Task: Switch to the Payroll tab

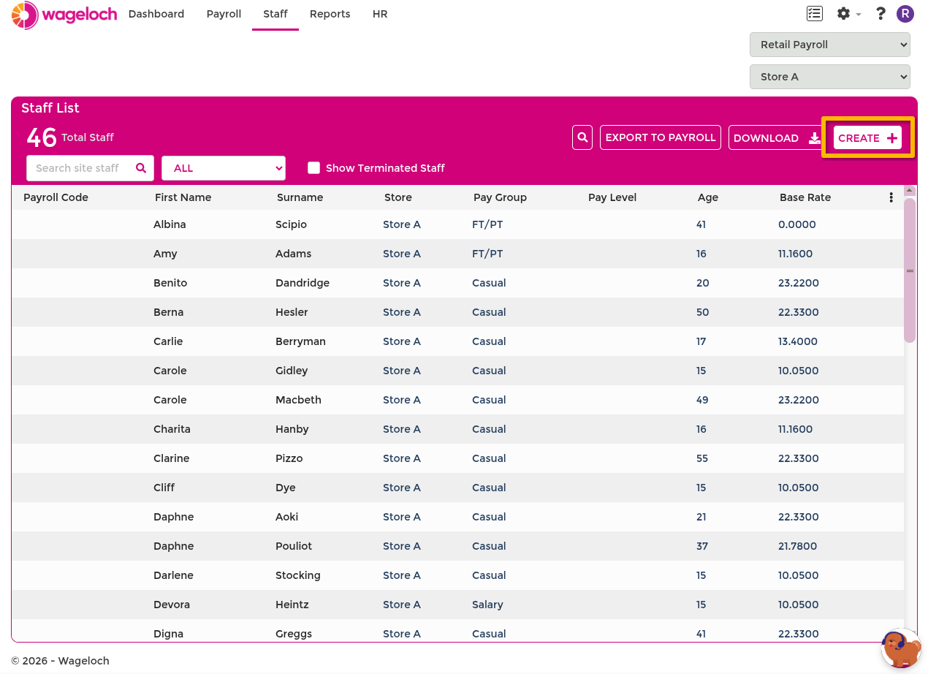Action: tap(224, 14)
